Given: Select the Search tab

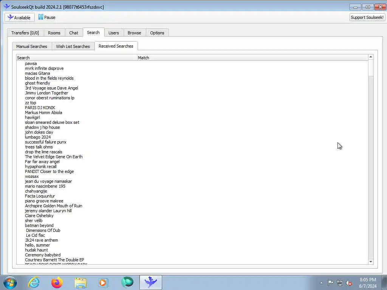Looking at the screenshot, I should click(x=93, y=32).
